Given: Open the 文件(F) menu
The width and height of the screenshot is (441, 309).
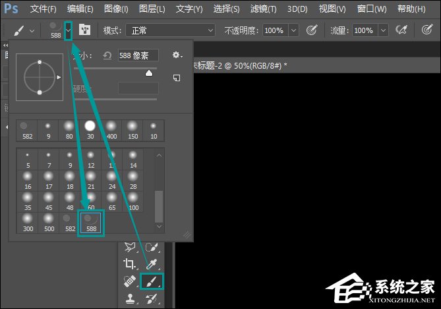Looking at the screenshot, I should tap(43, 9).
